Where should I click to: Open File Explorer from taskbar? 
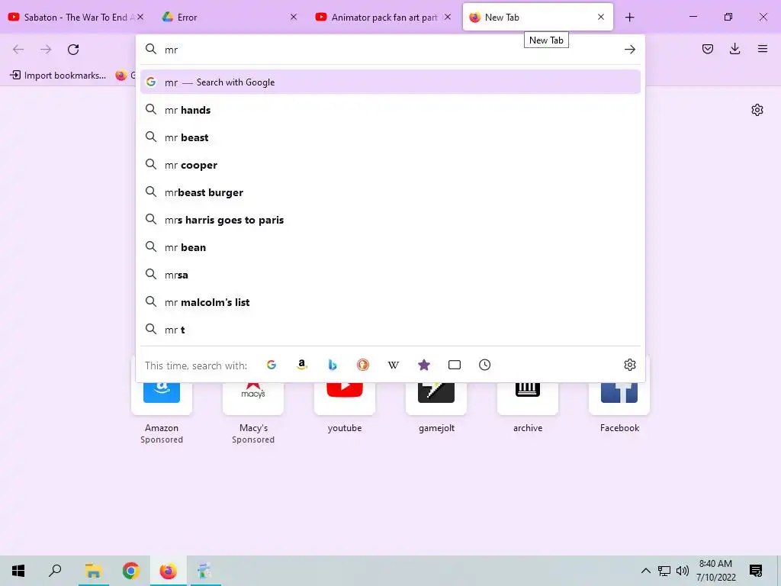coord(93,571)
